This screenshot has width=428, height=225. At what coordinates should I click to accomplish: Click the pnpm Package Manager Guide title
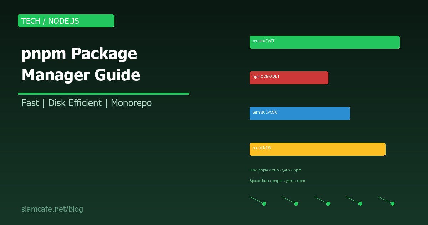pyautogui.click(x=81, y=64)
